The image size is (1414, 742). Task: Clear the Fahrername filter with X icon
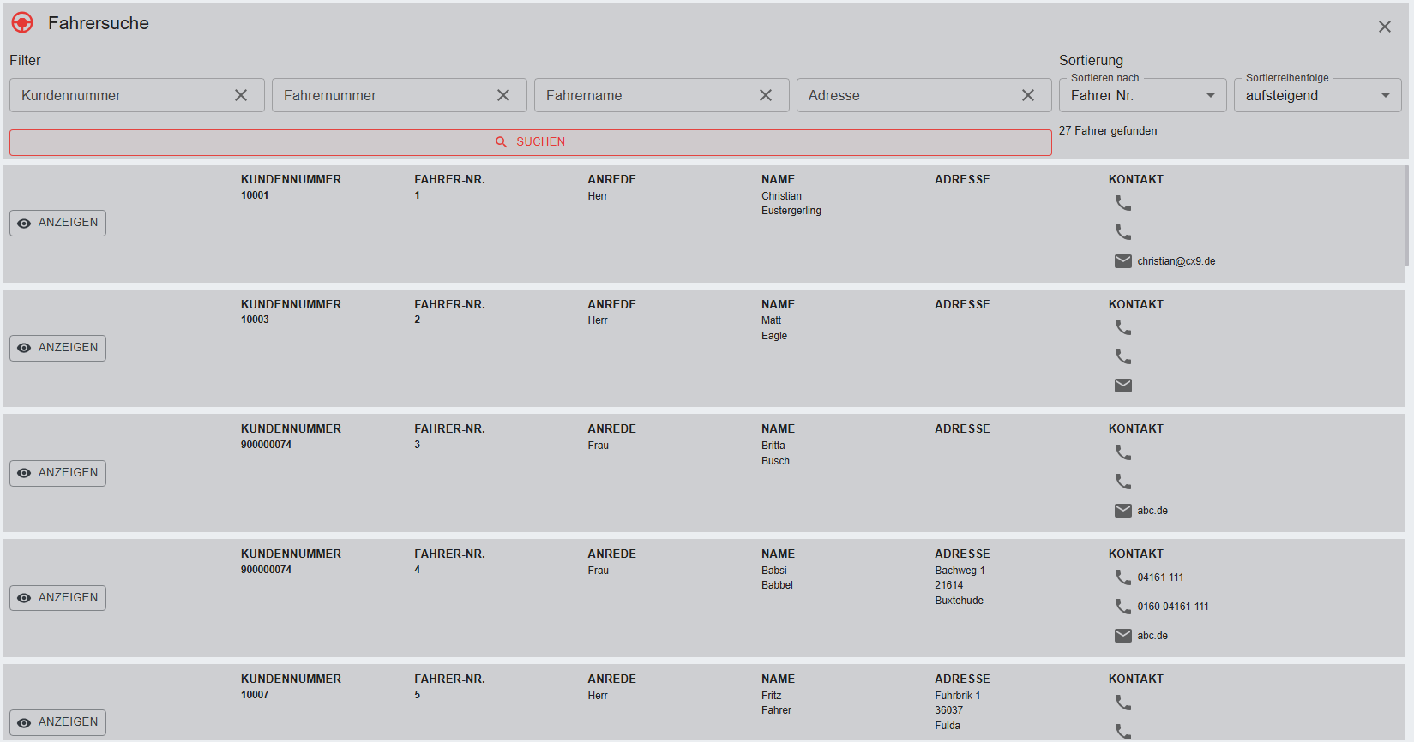tap(766, 95)
